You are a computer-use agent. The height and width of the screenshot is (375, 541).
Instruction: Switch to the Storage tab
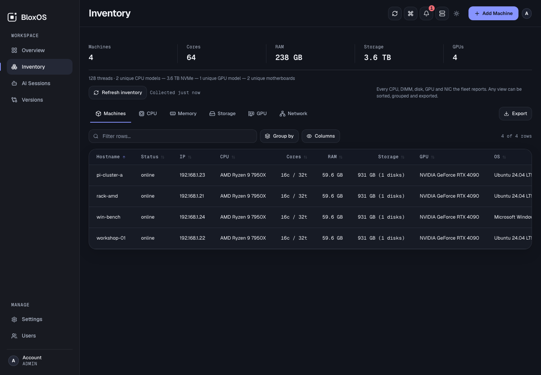click(x=222, y=114)
